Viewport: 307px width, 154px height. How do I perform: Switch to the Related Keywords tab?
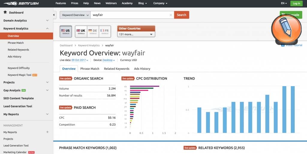[117, 69]
